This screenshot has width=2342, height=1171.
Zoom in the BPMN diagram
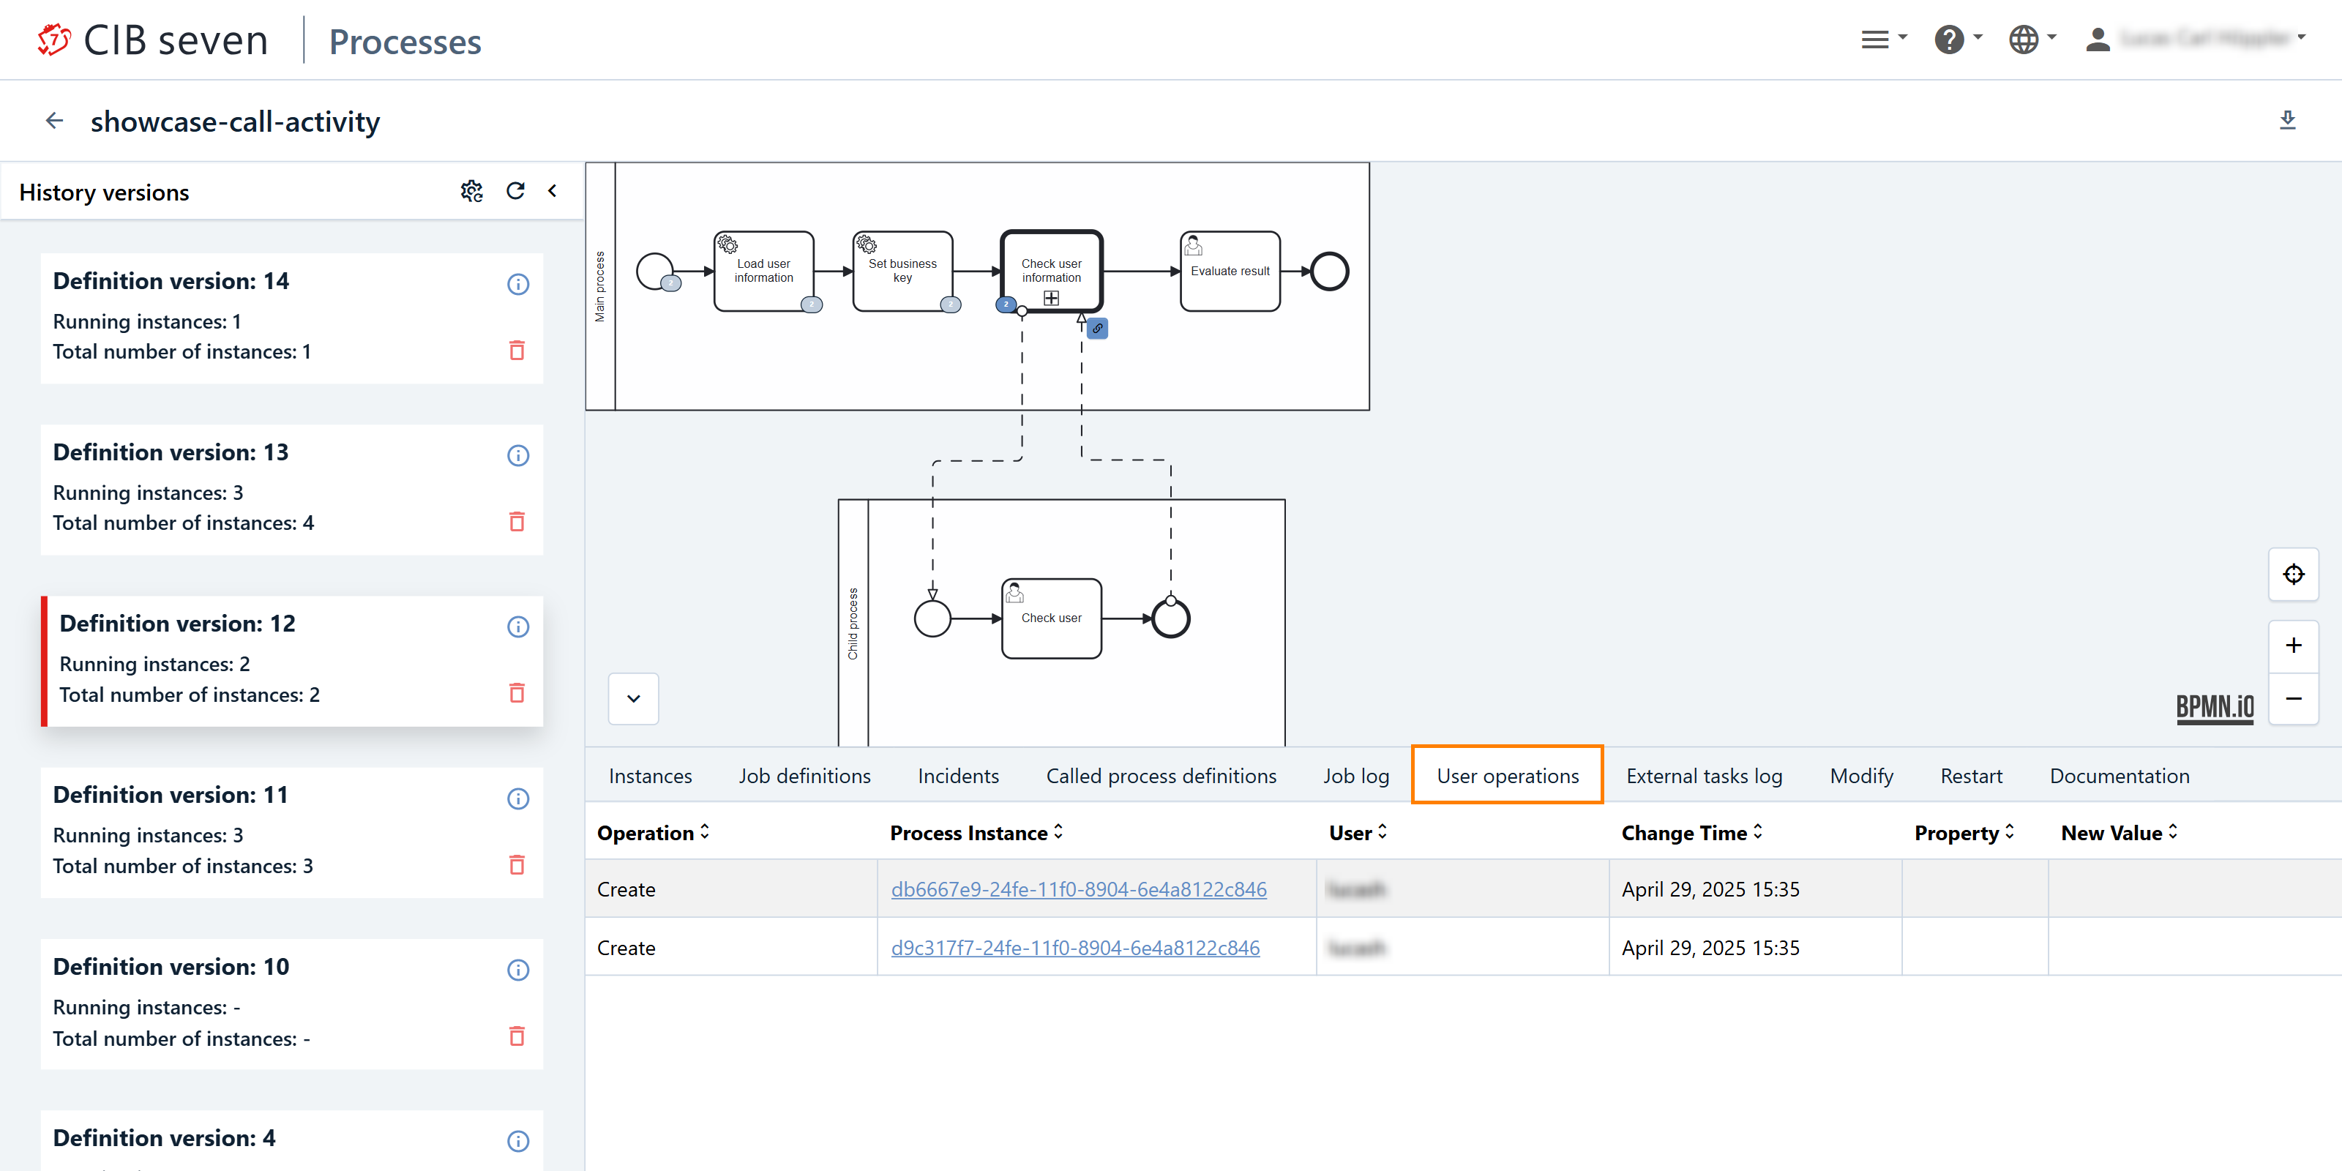click(2293, 646)
